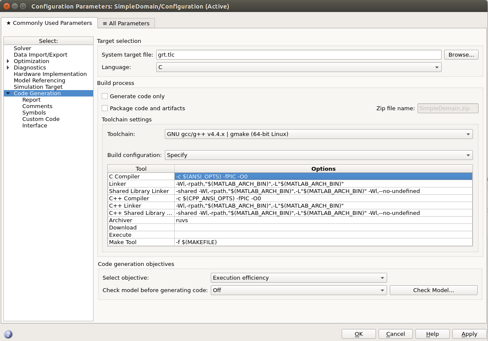The width and height of the screenshot is (488, 341).
Task: Open the help question mark icon
Action: [8, 334]
